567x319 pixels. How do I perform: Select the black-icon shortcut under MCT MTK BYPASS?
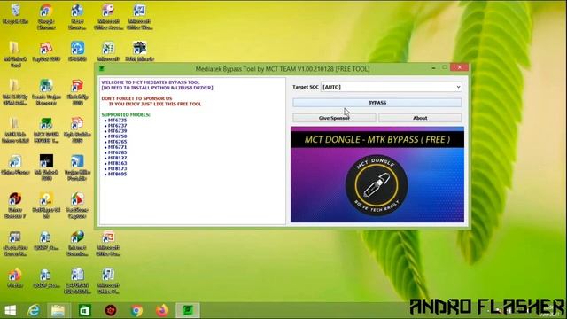pyautogui.click(x=46, y=167)
